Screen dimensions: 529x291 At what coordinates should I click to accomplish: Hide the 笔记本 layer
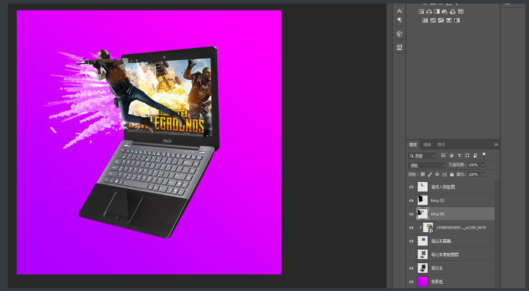point(411,268)
